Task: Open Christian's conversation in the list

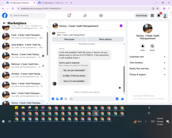Action: point(23,75)
